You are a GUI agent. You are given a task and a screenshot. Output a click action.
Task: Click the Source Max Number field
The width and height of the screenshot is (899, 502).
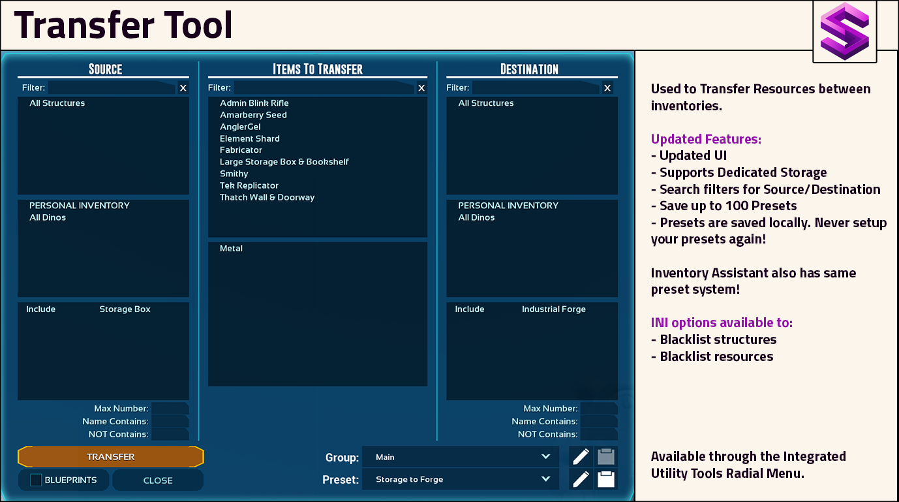pos(170,409)
